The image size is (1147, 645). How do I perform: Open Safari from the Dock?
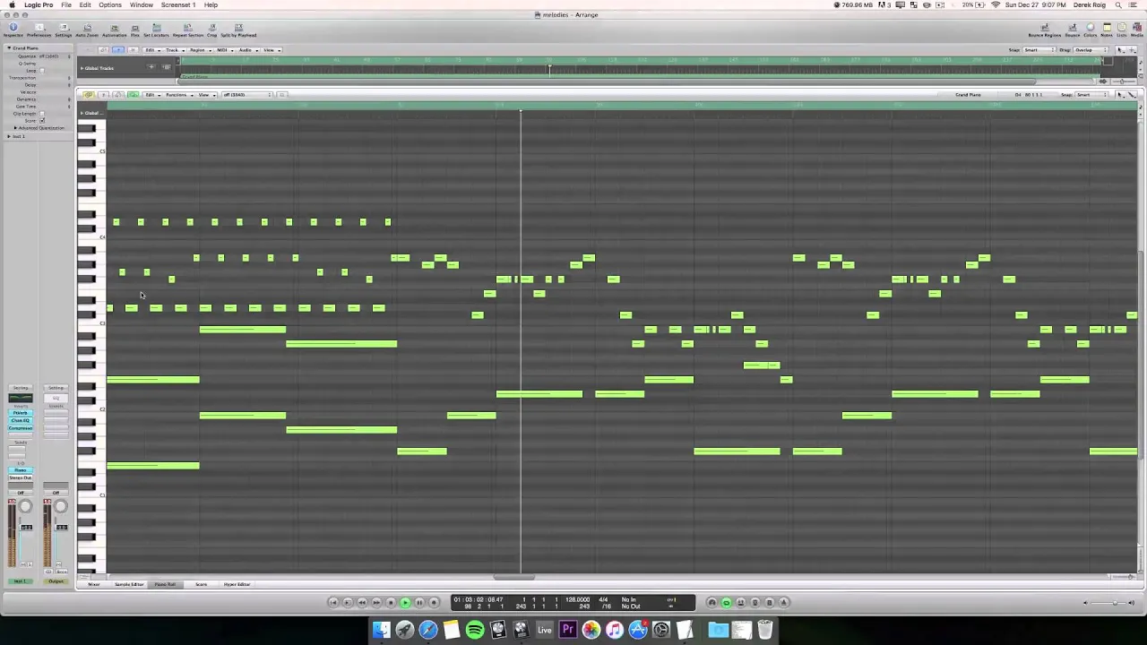428,630
